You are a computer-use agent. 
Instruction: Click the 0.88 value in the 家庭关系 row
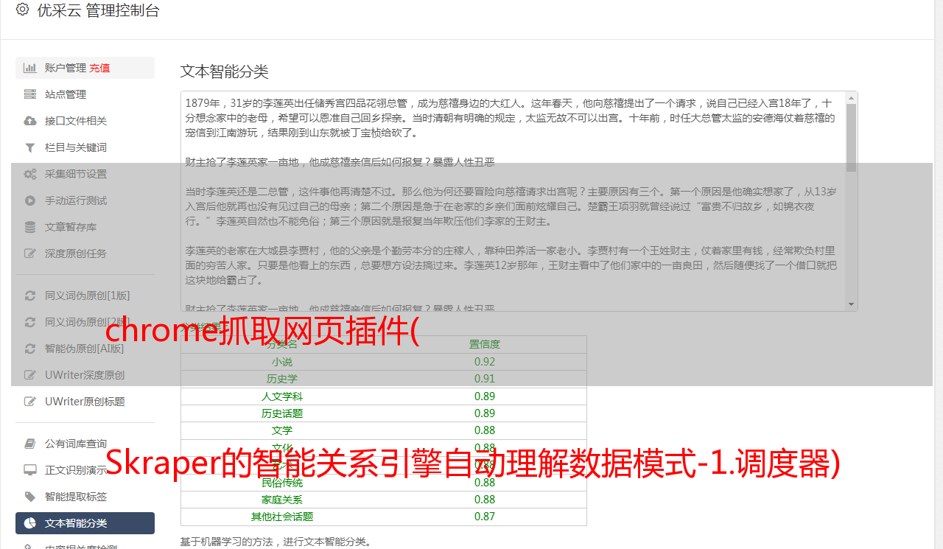485,500
